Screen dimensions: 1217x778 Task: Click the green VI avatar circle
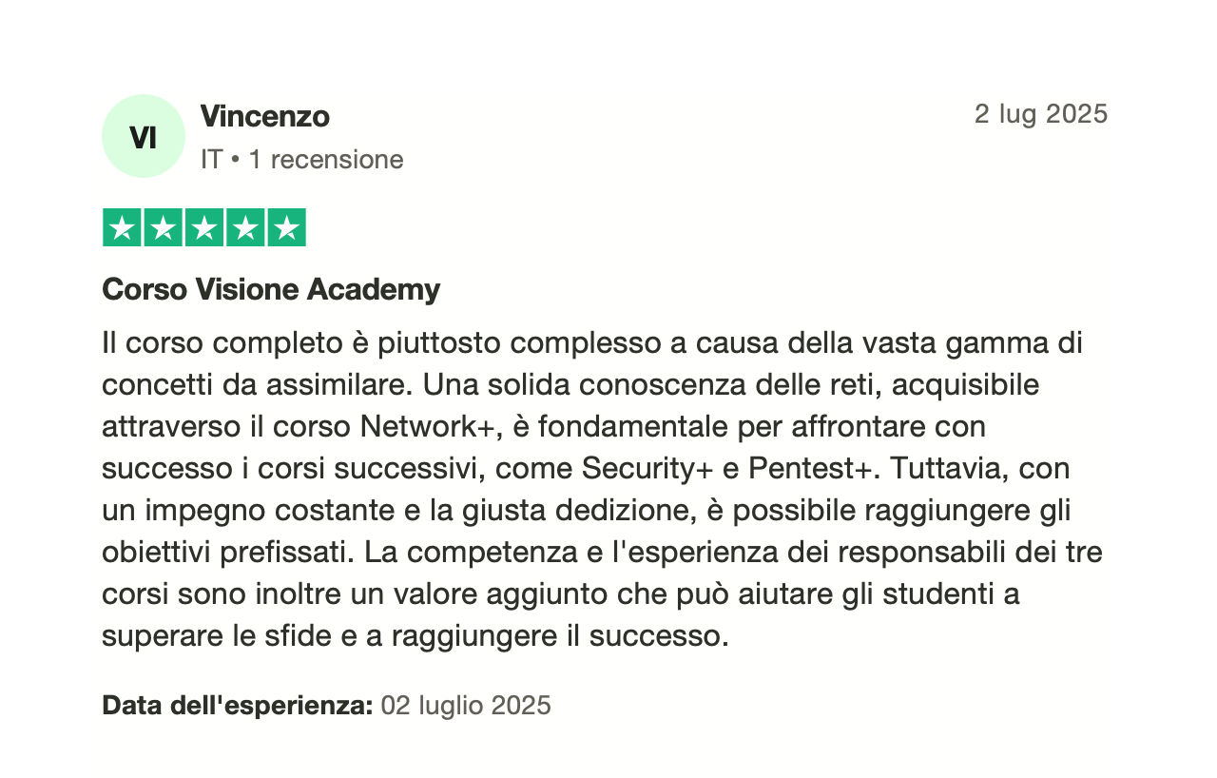click(x=143, y=136)
